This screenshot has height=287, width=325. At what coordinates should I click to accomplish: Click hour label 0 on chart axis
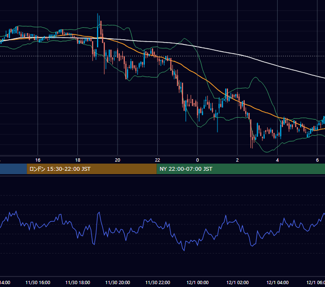coord(197,160)
